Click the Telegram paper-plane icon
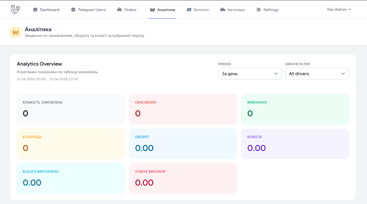The height and width of the screenshot is (204, 367). click(x=73, y=10)
